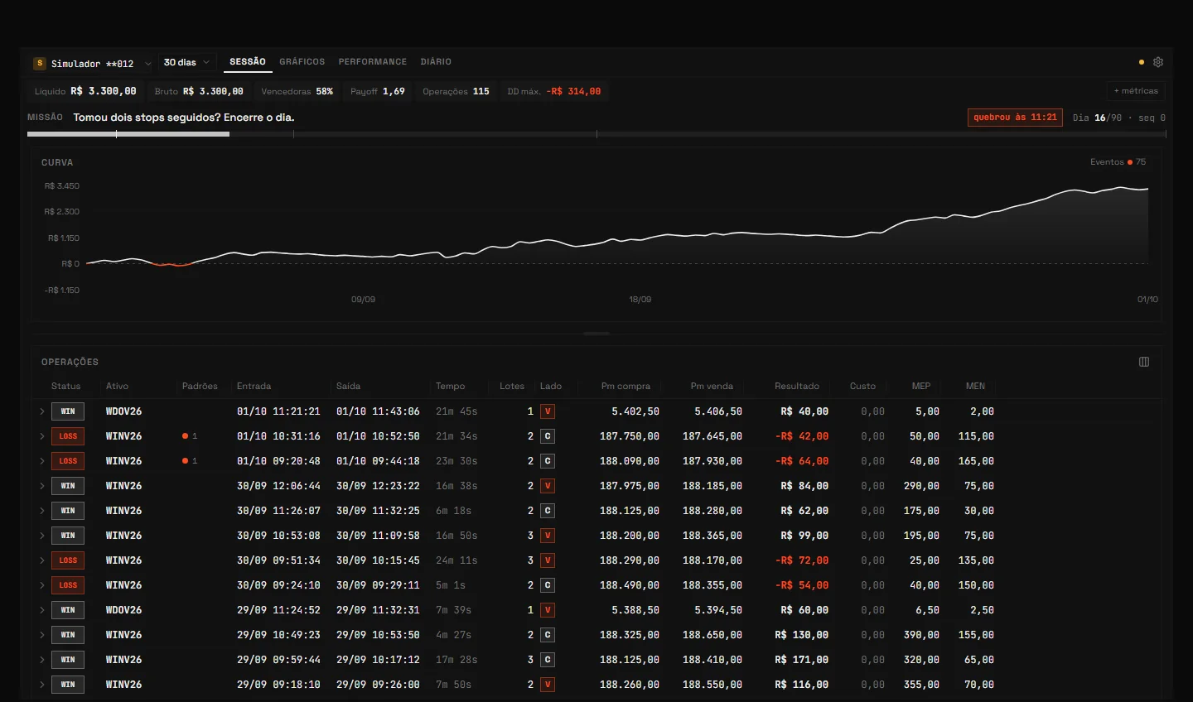Screen dimensions: 1193x702
Task: Click the V side badge on the 29/09 09:18:10 trade
Action: [x=548, y=685]
